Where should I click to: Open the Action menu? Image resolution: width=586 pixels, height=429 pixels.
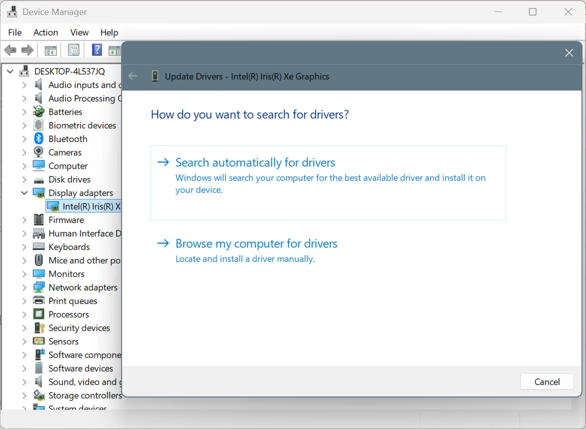(46, 32)
